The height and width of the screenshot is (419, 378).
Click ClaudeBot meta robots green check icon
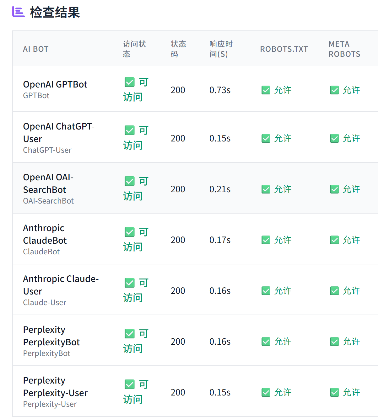[x=334, y=240]
